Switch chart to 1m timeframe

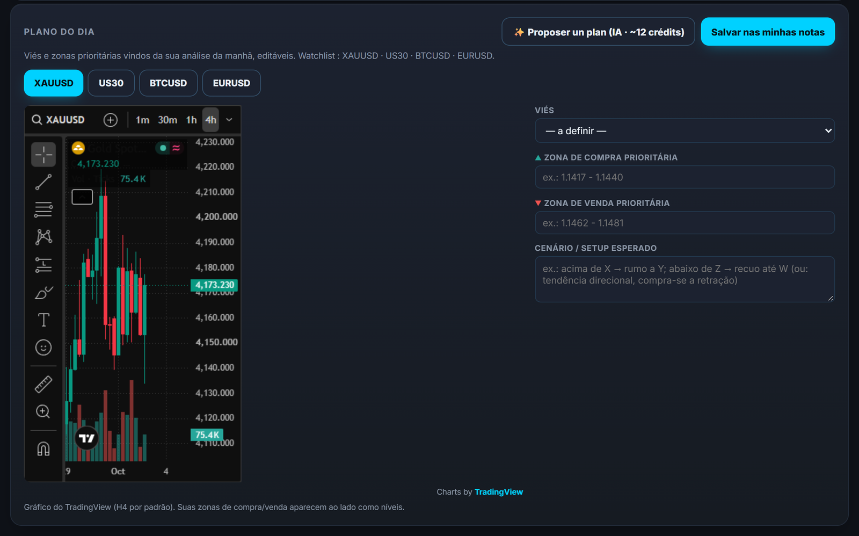coord(142,120)
